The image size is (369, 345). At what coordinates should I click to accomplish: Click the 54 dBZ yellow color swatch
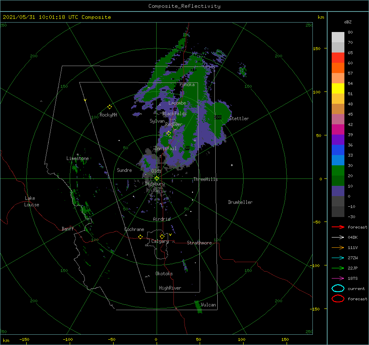coord(338,89)
